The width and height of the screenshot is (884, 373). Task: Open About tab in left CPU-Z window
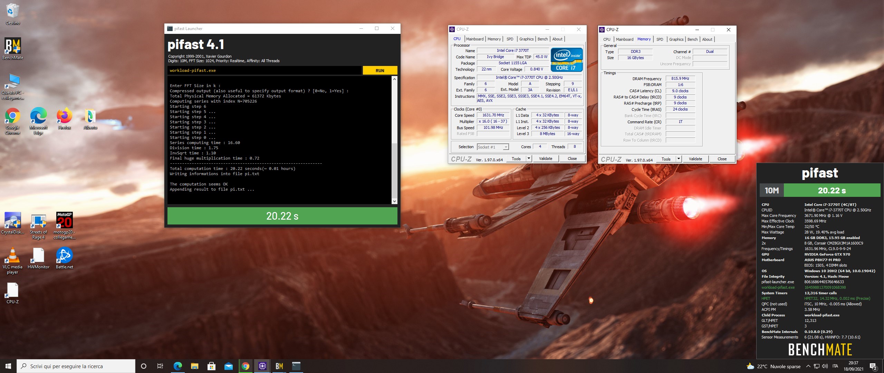click(x=557, y=39)
